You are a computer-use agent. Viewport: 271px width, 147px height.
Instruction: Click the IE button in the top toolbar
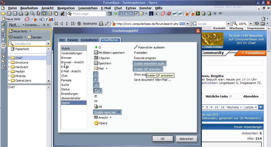point(215,14)
